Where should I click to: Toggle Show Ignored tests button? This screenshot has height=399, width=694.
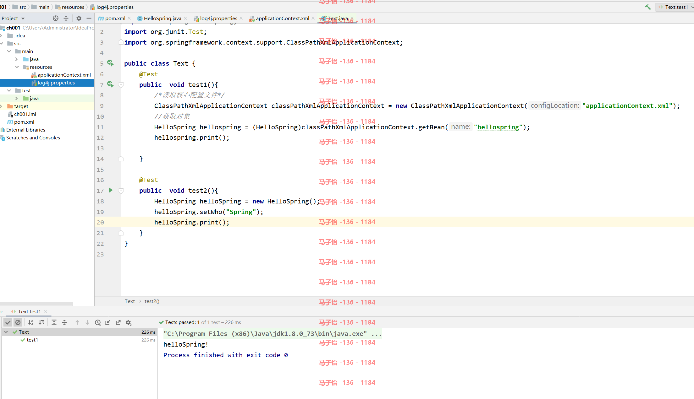click(18, 322)
